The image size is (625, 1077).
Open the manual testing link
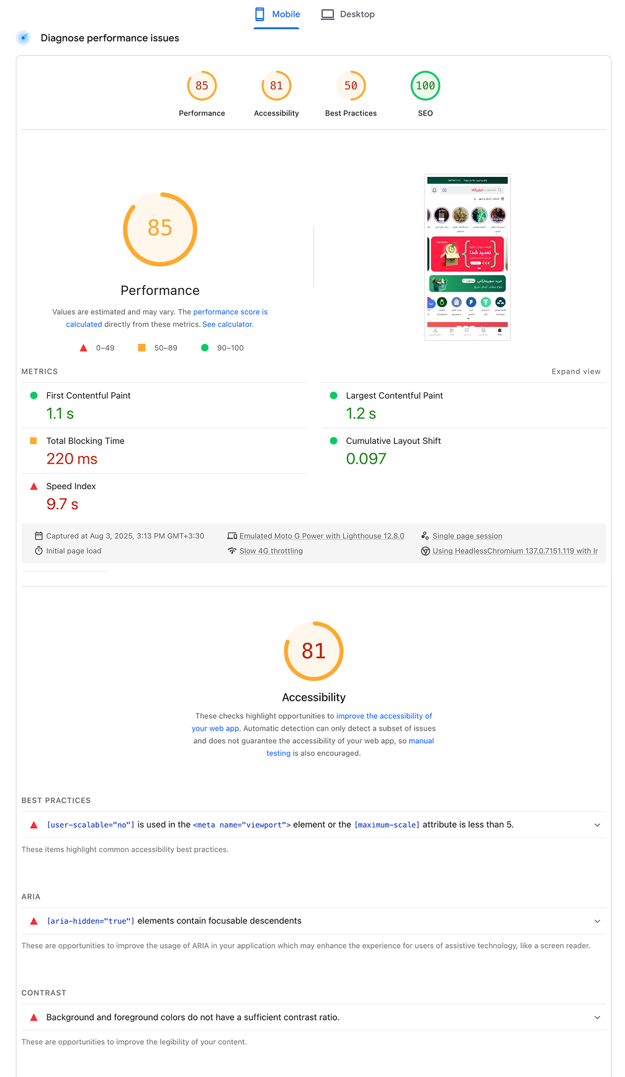[x=421, y=741]
